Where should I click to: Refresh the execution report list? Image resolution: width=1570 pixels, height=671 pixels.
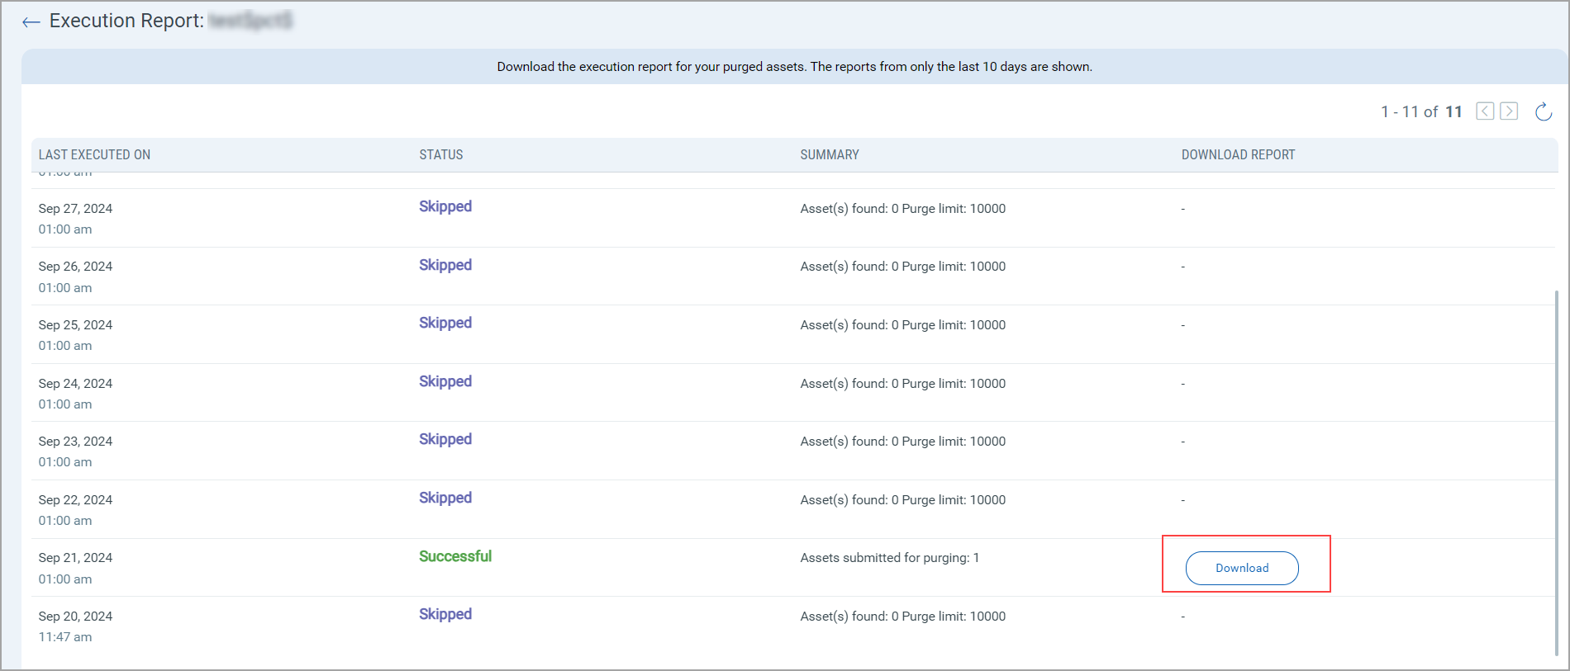click(1543, 111)
